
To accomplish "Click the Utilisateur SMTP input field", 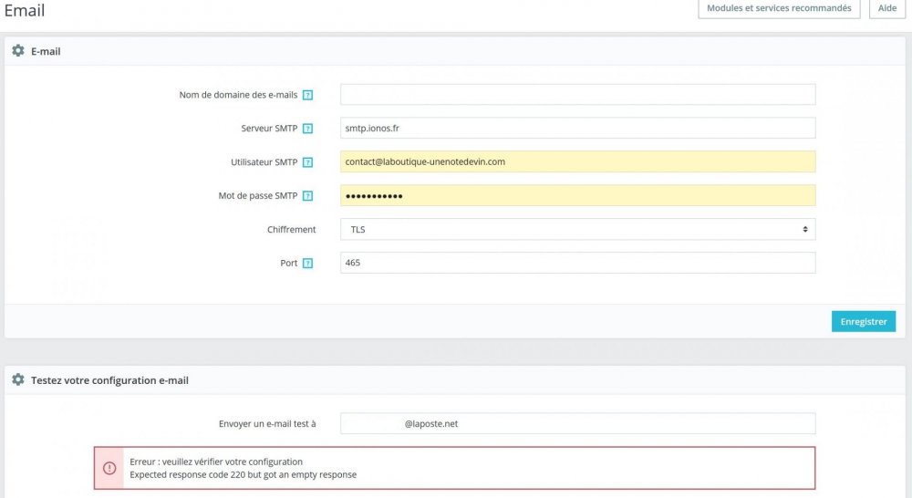I will pyautogui.click(x=577, y=162).
